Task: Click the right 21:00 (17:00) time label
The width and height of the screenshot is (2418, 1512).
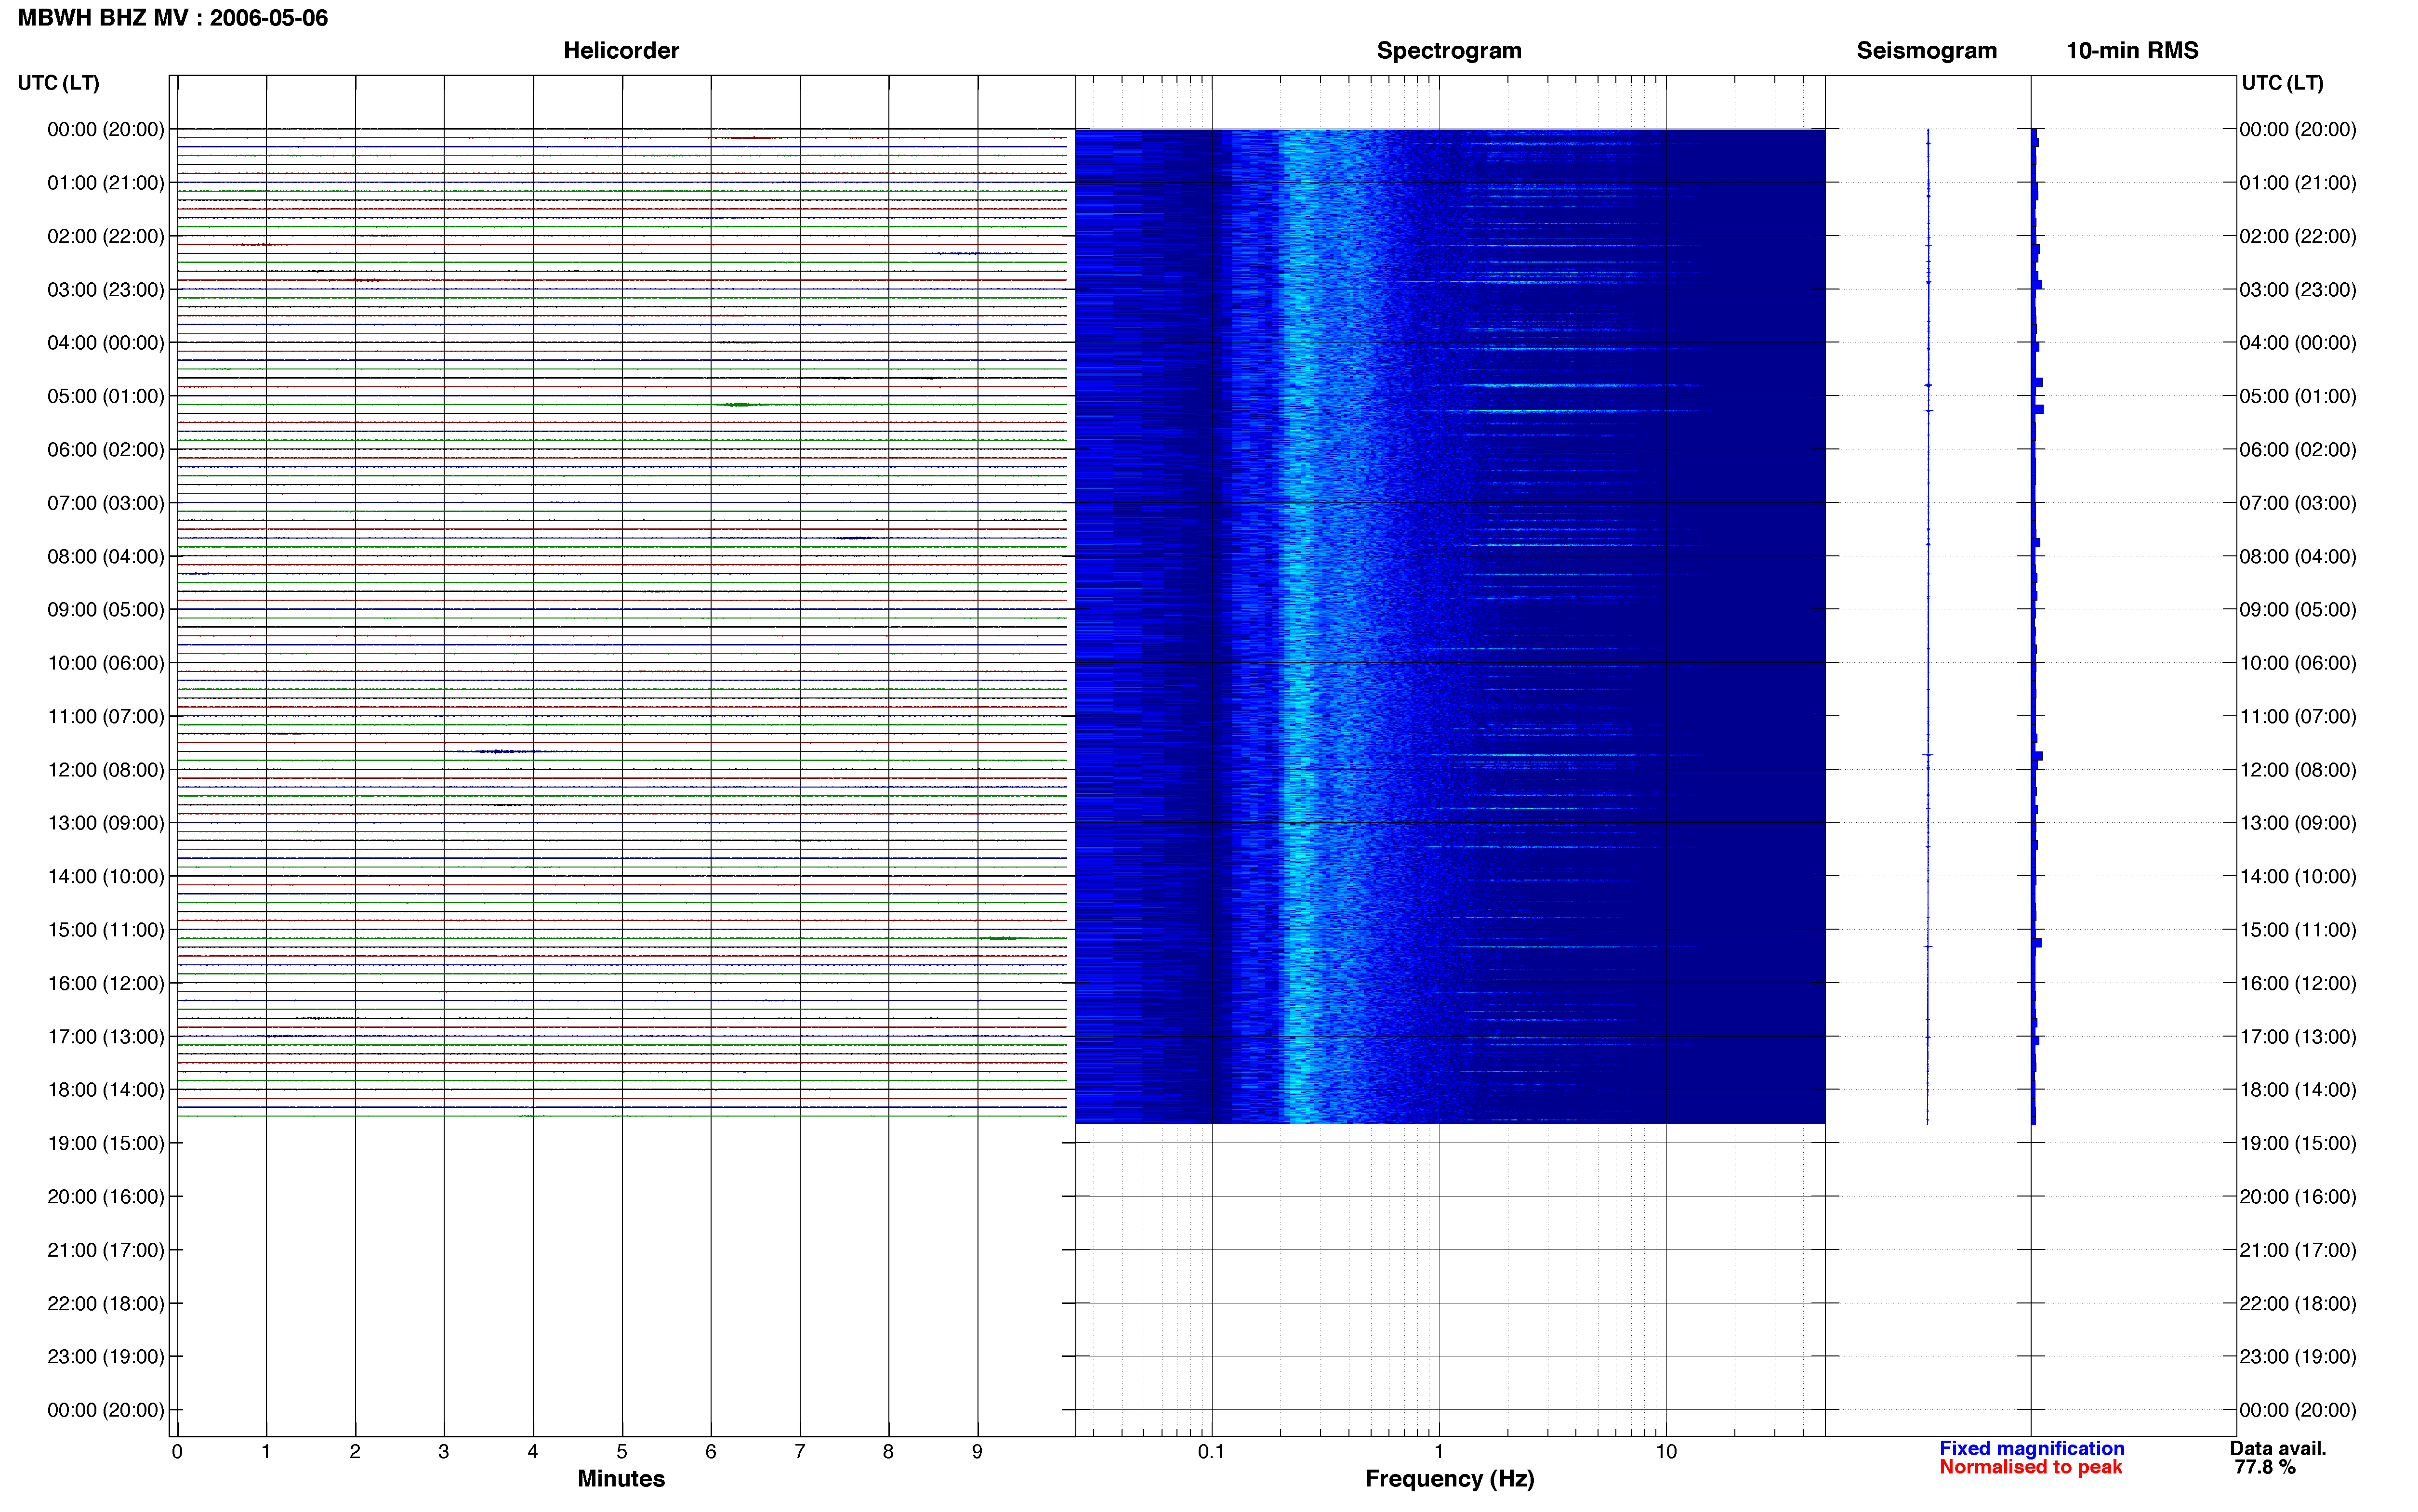Action: [x=2298, y=1250]
